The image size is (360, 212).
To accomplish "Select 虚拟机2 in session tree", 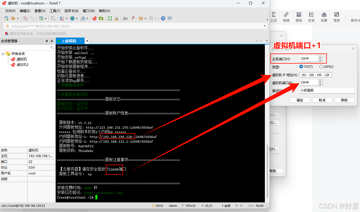I will pos(22,65).
